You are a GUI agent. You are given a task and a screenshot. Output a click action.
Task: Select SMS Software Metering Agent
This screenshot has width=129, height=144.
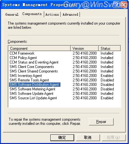[32, 89]
